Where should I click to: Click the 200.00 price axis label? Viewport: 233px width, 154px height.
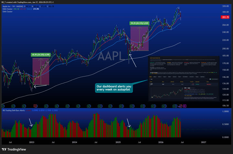point(226,49)
